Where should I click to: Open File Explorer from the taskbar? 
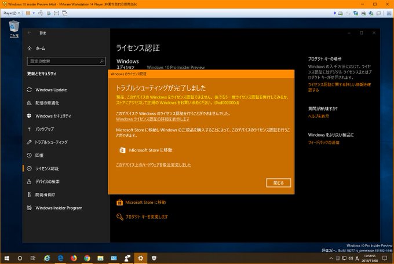[x=100, y=258]
